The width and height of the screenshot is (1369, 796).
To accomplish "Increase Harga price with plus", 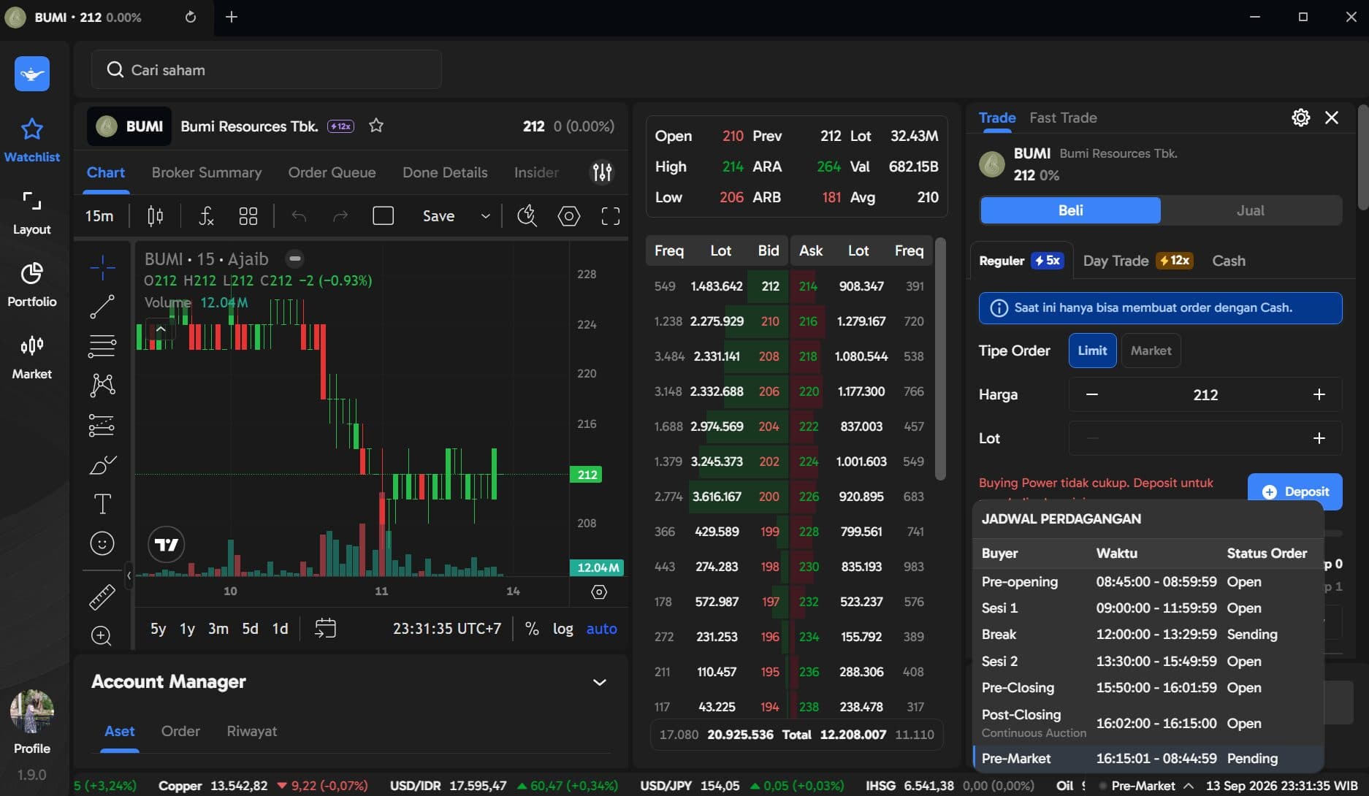I will click(1319, 394).
